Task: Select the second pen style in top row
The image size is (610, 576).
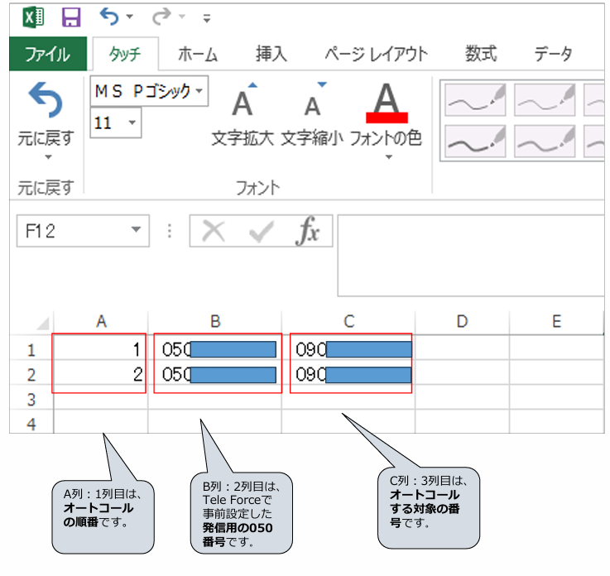Action: click(x=545, y=99)
